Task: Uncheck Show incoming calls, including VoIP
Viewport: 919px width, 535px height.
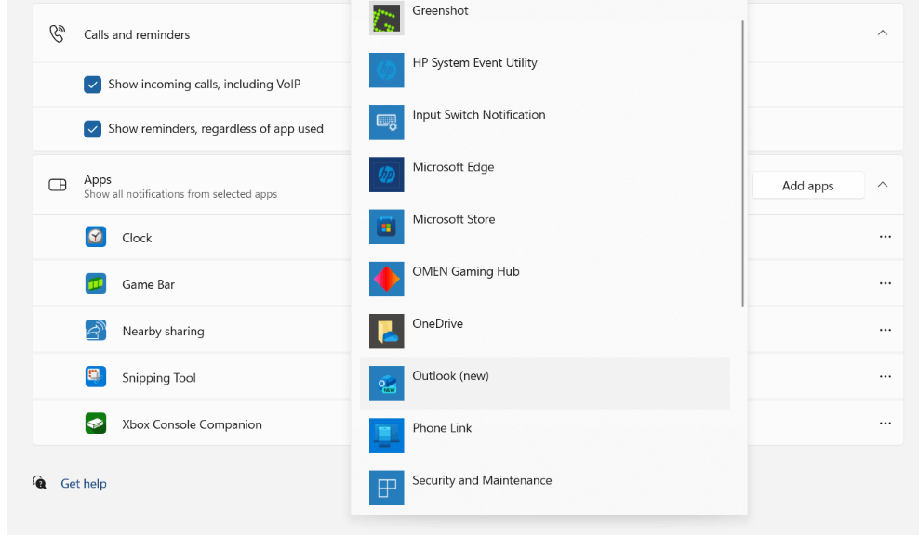Action: click(93, 85)
